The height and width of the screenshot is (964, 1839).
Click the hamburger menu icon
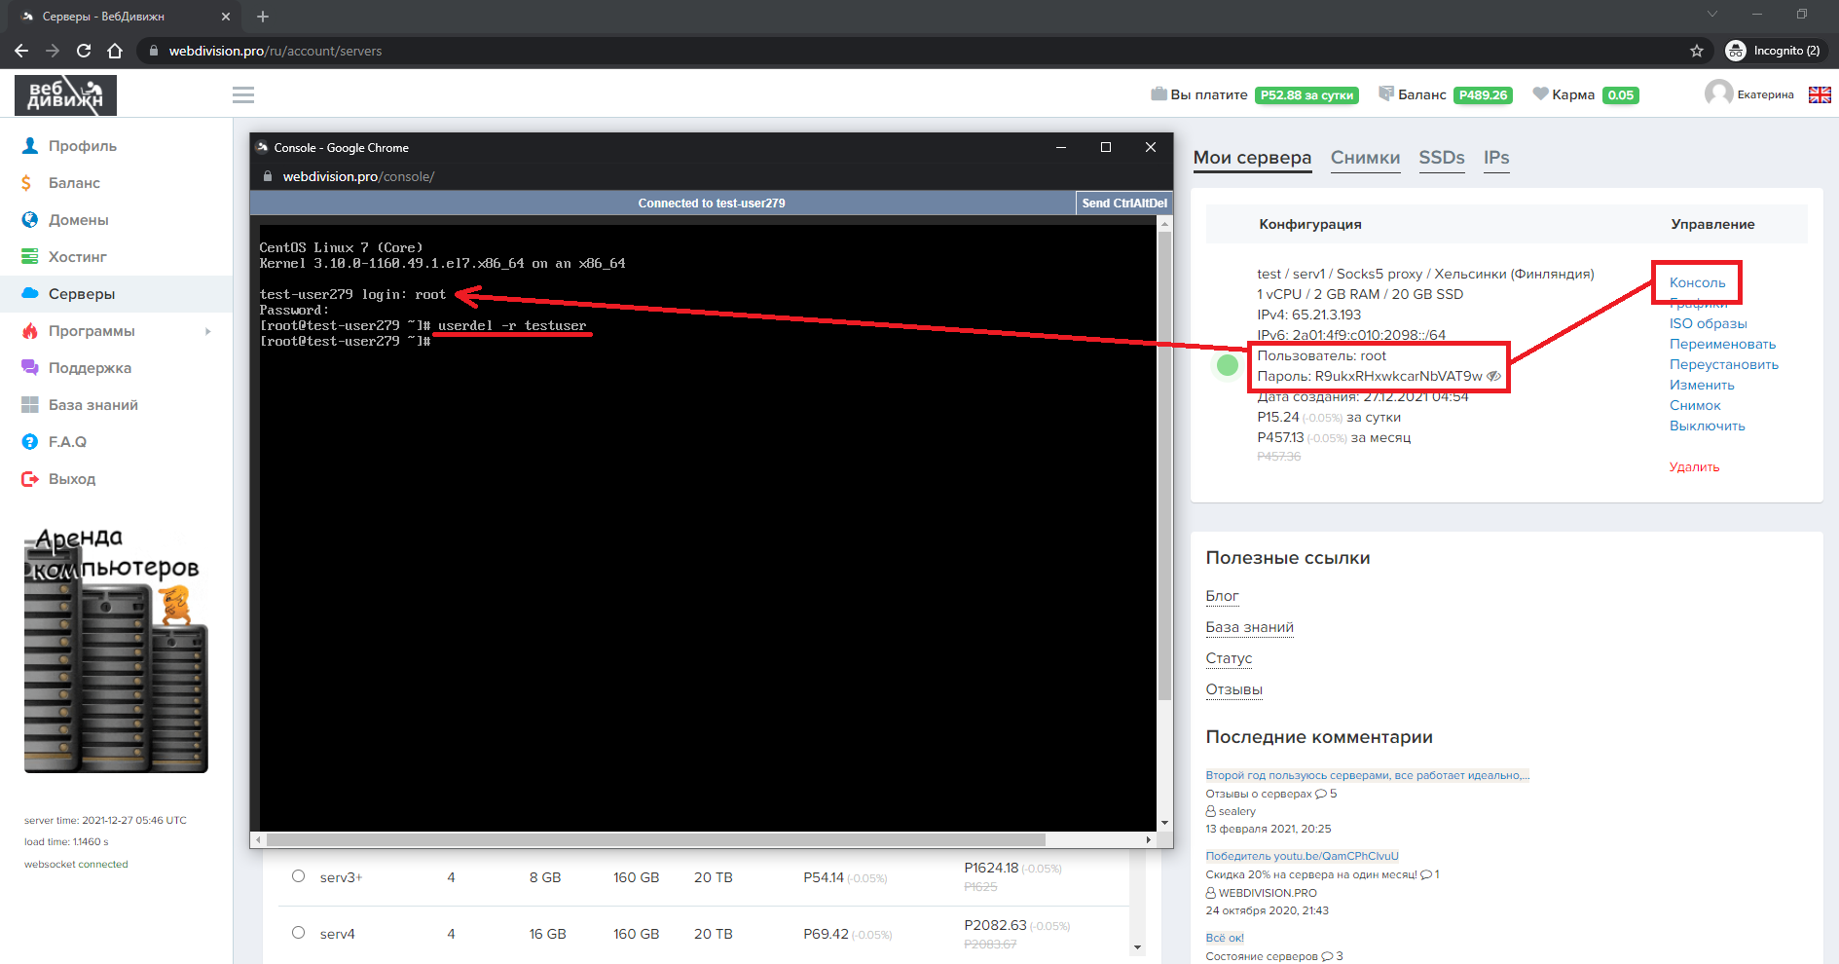[243, 94]
